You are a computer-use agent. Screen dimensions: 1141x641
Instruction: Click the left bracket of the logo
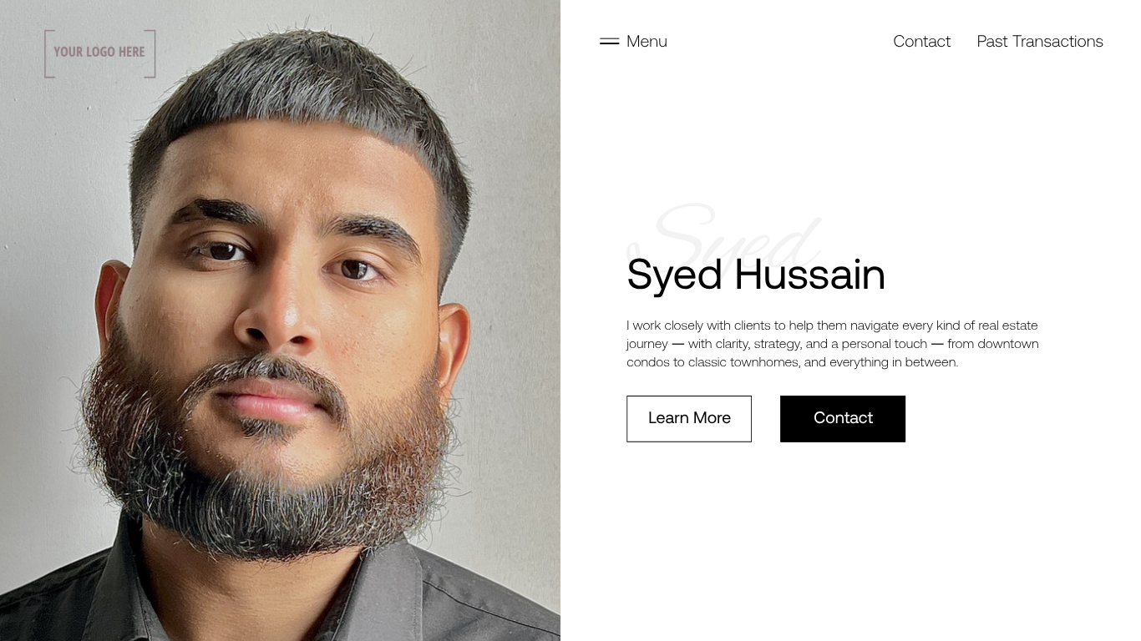tap(49, 53)
